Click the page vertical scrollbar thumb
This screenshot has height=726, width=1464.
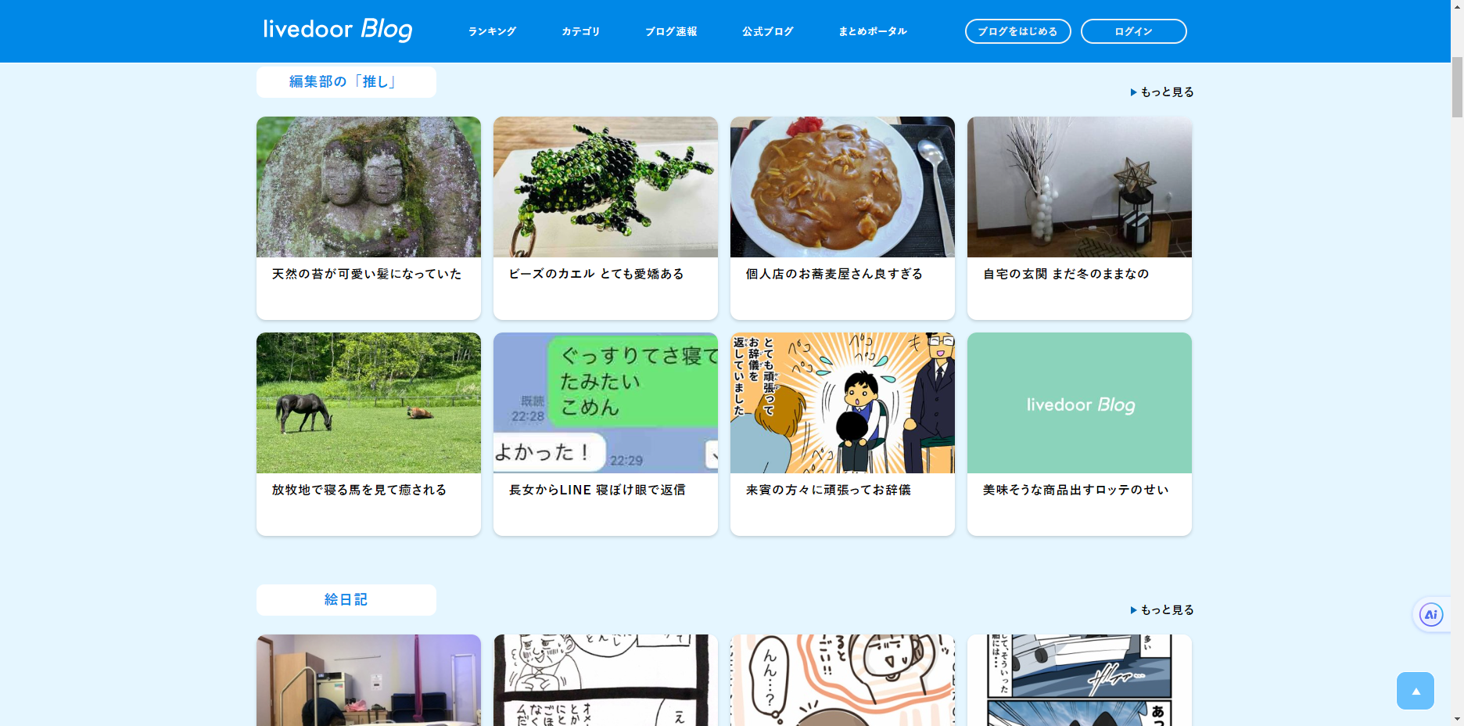[x=1457, y=87]
